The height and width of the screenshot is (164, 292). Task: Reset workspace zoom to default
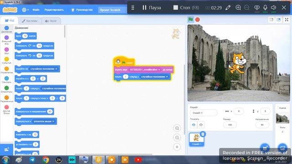click(177, 147)
